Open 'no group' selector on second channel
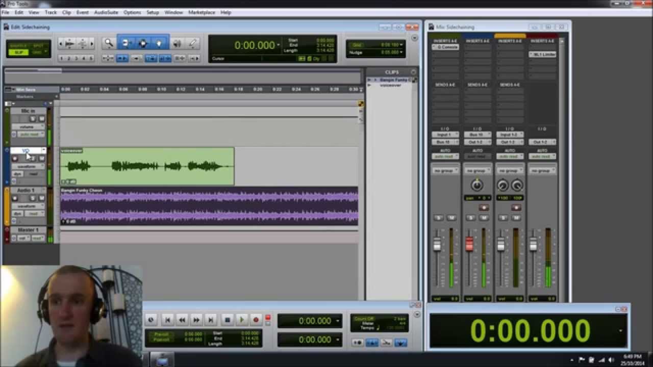653x367 pixels. point(477,171)
